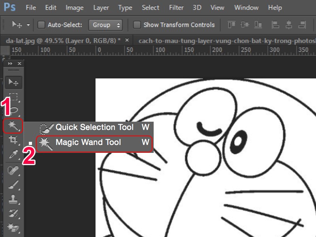The height and width of the screenshot is (237, 316).
Task: Select the Move tool in the toolbox
Action: [x=13, y=82]
